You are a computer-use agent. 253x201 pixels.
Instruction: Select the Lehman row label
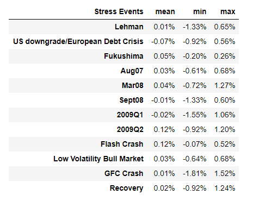click(x=129, y=27)
